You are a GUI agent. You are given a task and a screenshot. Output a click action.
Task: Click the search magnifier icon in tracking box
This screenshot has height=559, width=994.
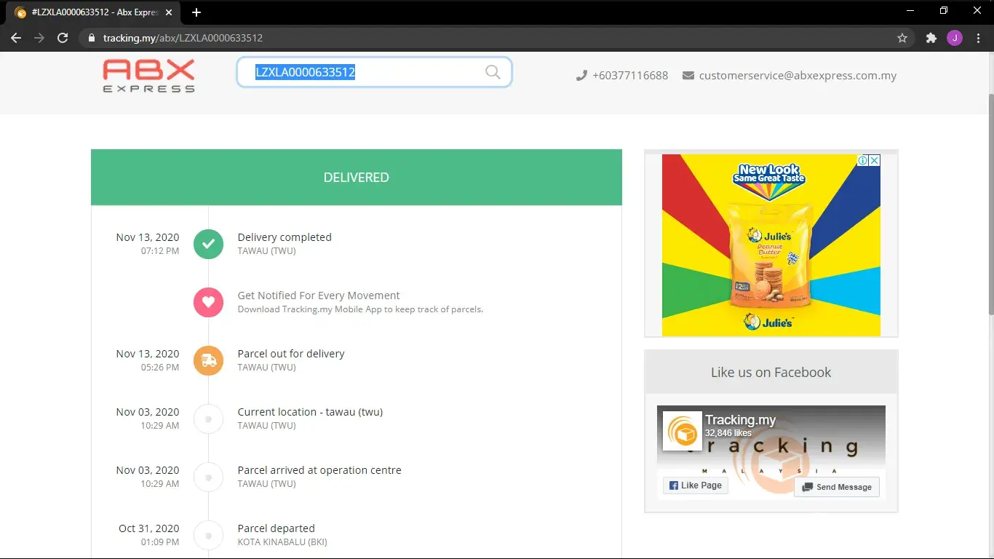point(493,72)
